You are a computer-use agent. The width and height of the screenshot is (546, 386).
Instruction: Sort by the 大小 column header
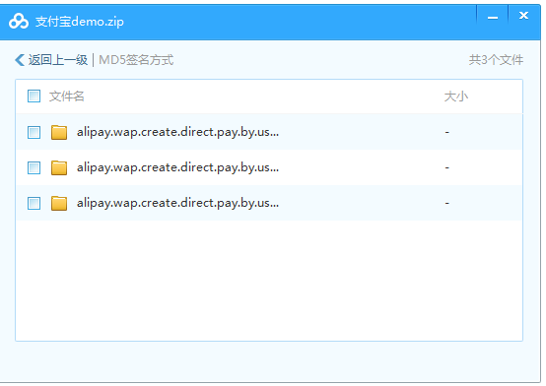tap(455, 96)
